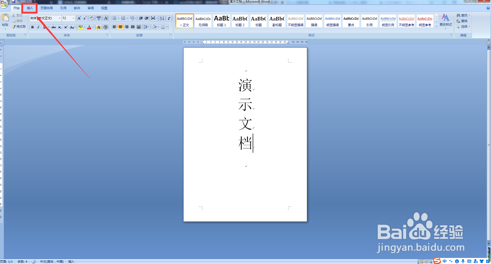This screenshot has width=491, height=264.
Task: Switch to web layout view
Action: (x=431, y=262)
